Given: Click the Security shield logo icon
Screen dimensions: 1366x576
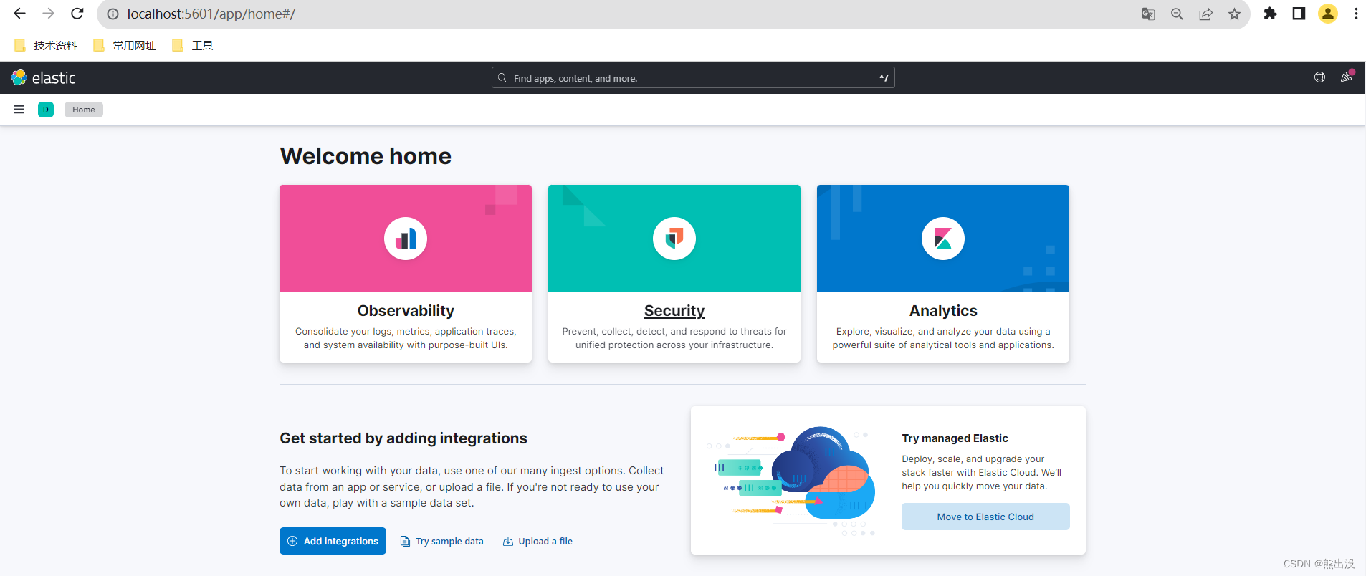Looking at the screenshot, I should 674,239.
